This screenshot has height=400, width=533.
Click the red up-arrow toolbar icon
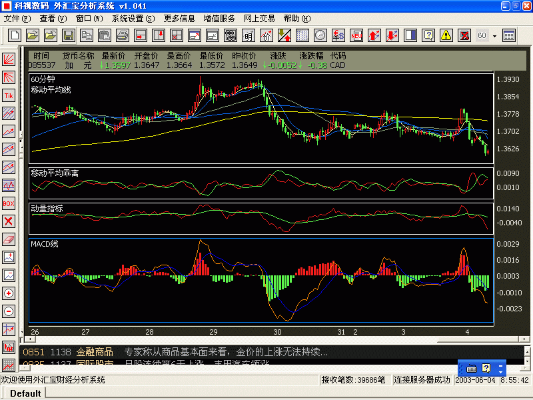[x=374, y=35]
